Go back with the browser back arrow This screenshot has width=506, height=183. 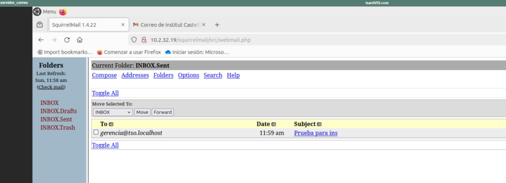(x=41, y=40)
